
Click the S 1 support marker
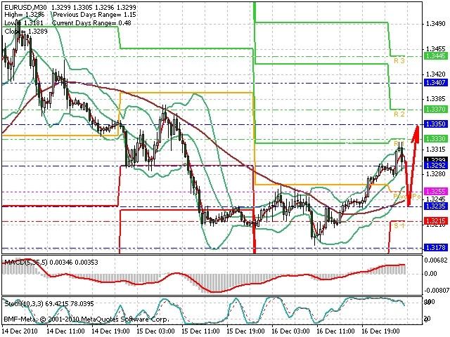(x=399, y=226)
